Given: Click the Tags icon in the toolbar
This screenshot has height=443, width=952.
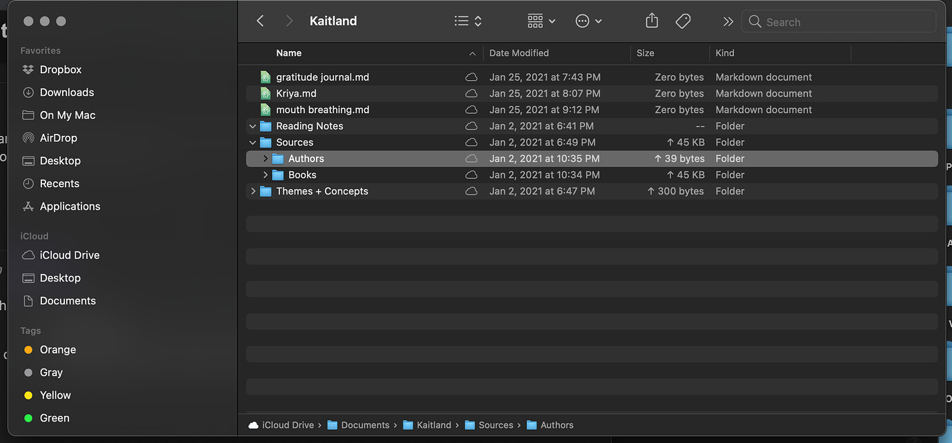Looking at the screenshot, I should (683, 21).
